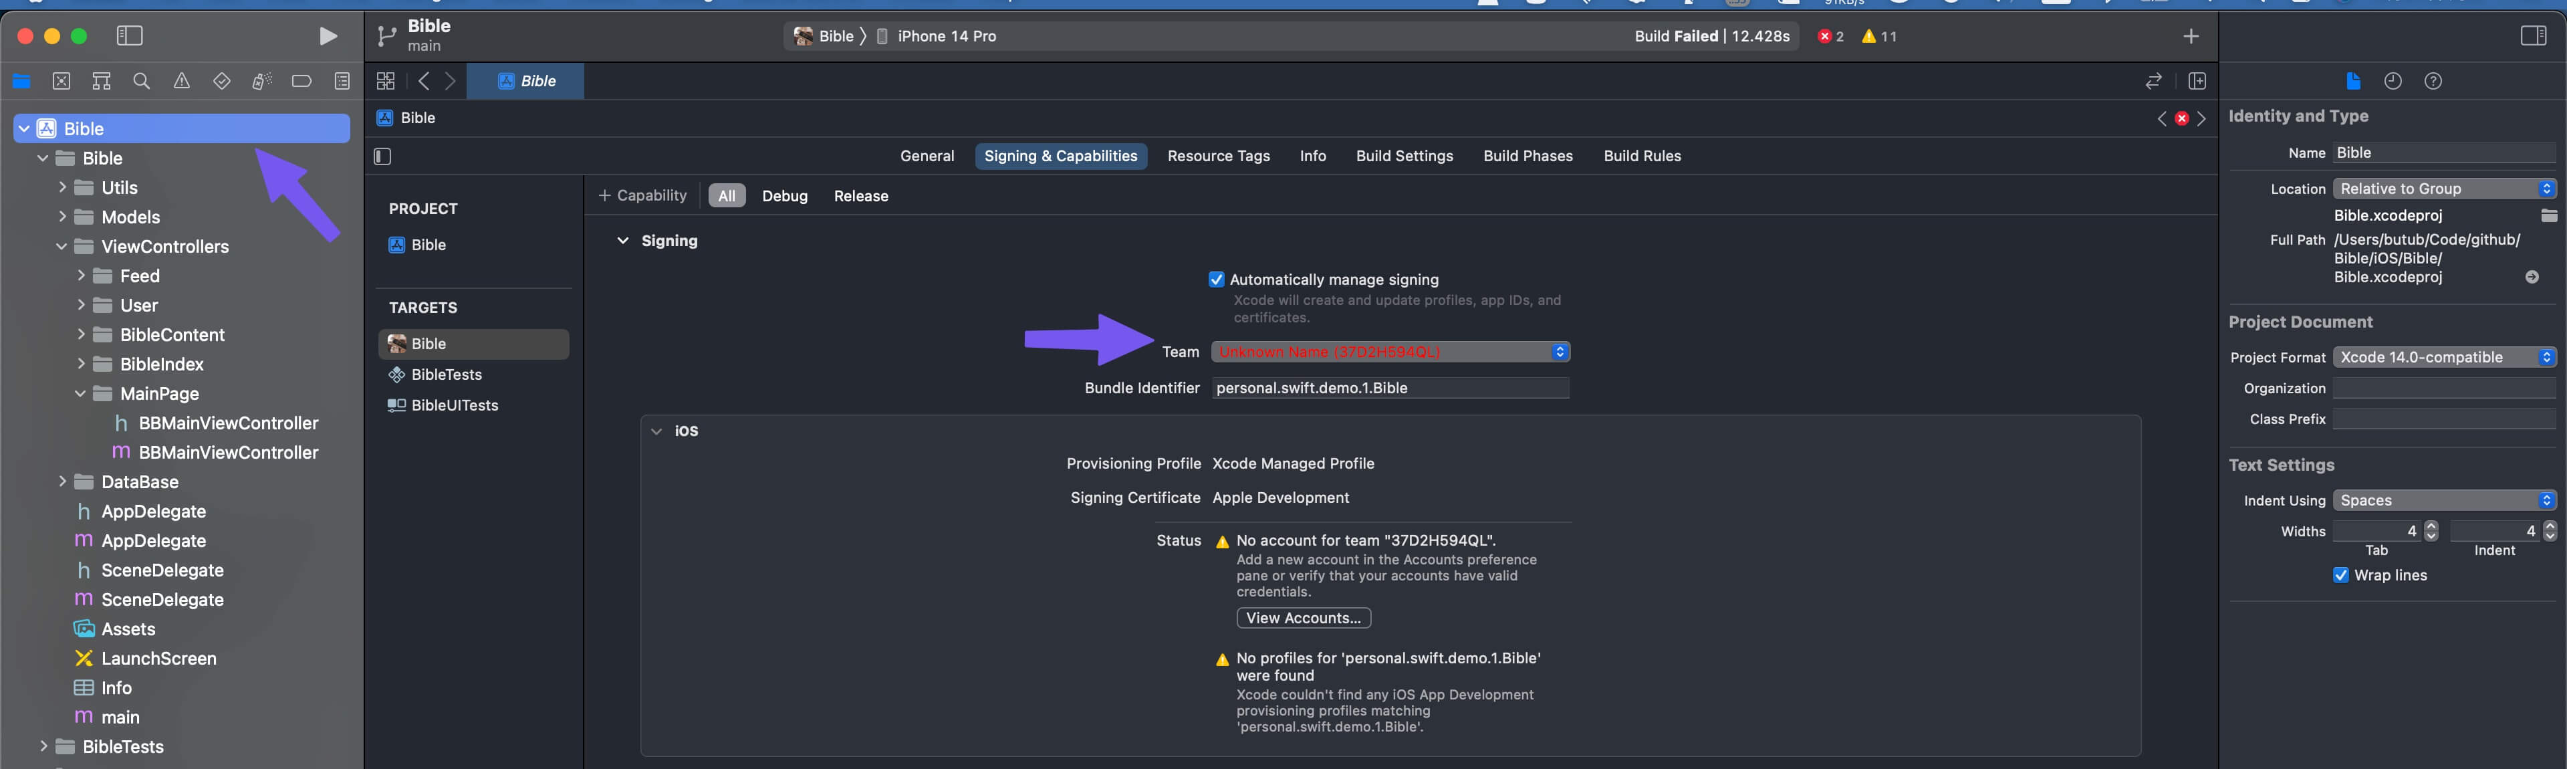Go forward in editor history
Image resolution: width=2567 pixels, height=769 pixels.
(451, 81)
